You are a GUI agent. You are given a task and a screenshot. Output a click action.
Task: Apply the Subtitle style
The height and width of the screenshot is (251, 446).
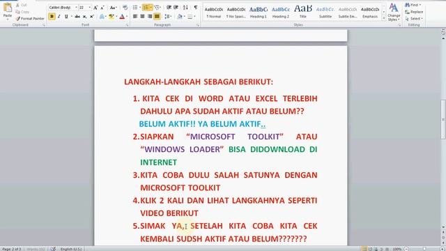[325, 13]
